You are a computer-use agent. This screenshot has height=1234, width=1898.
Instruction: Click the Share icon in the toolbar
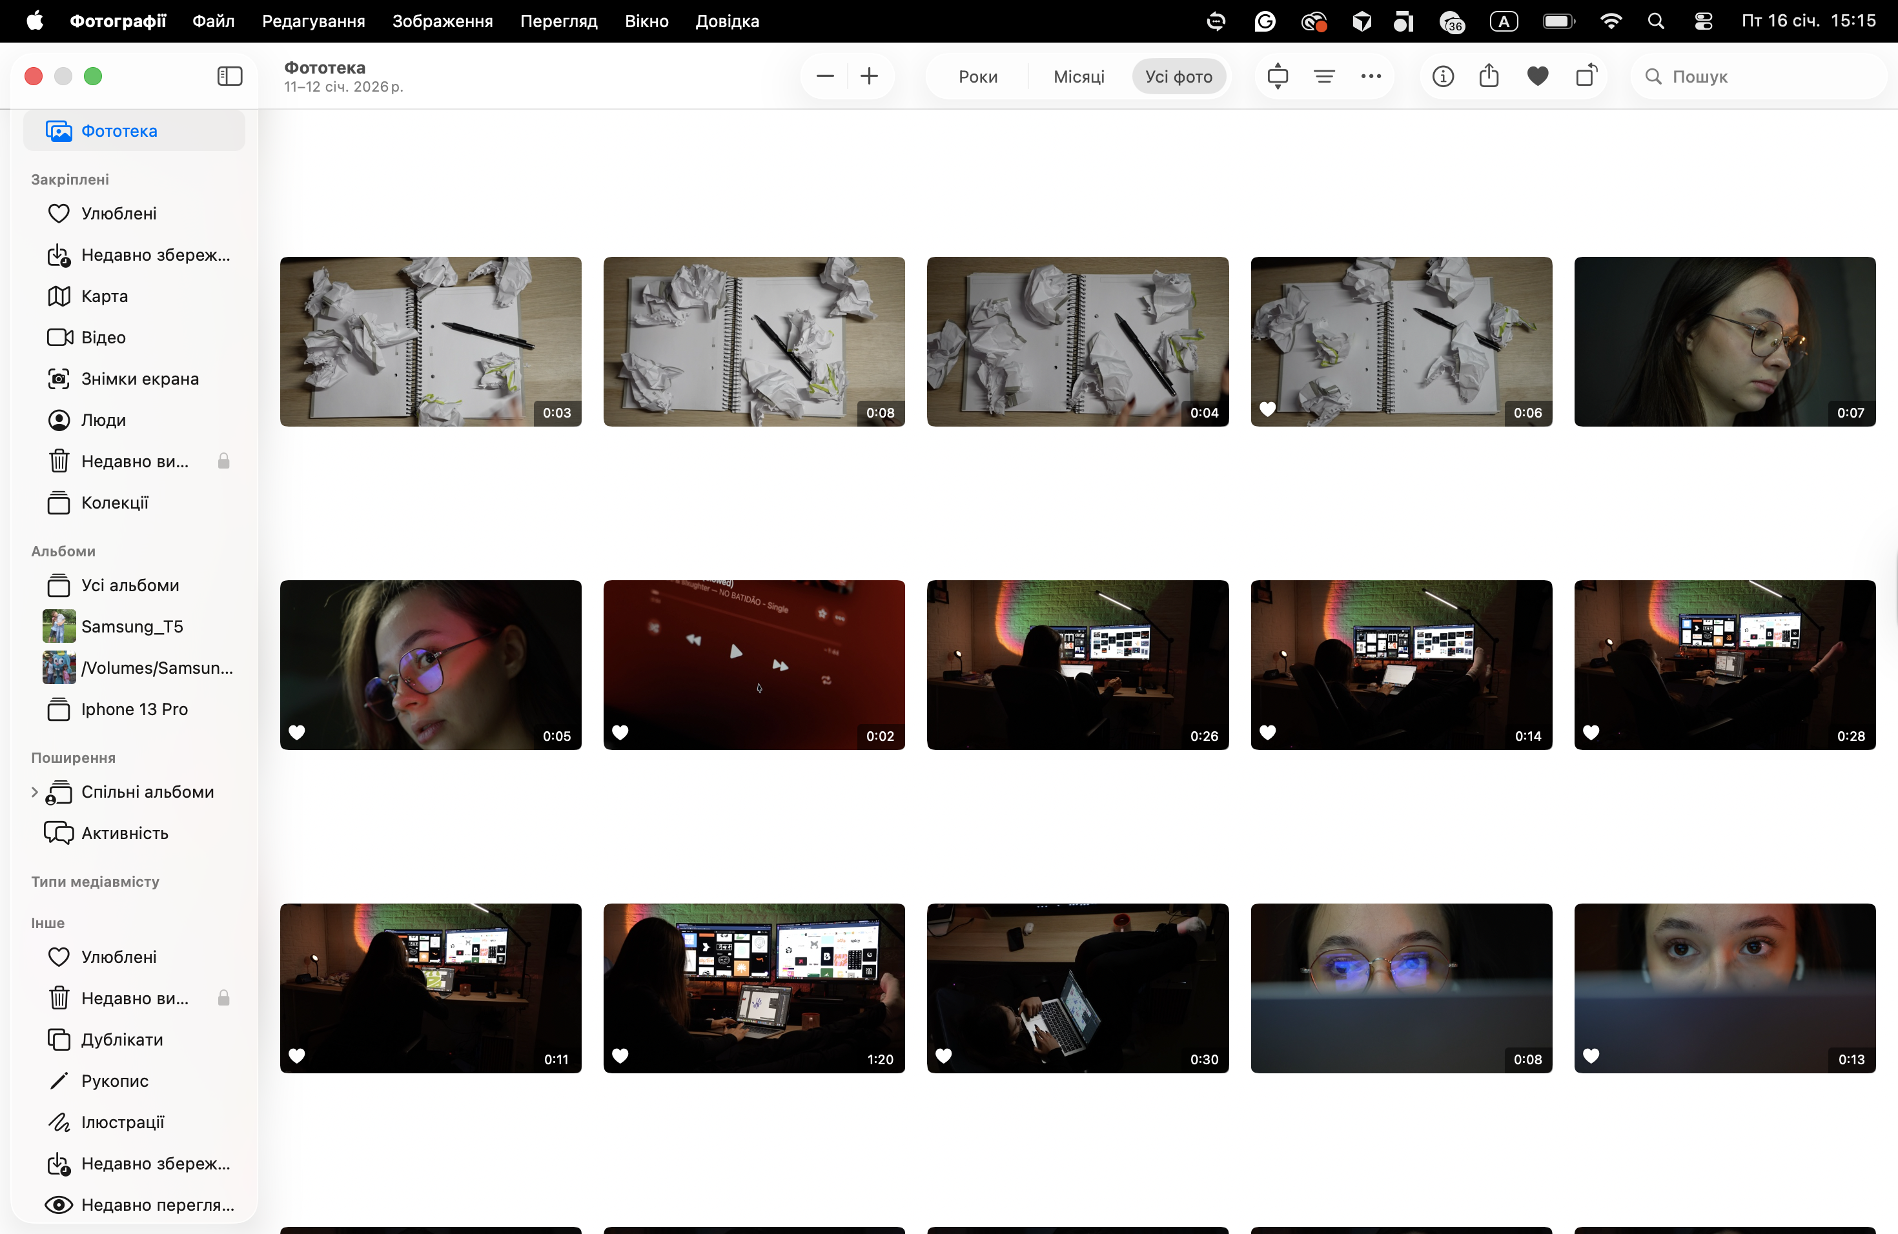tap(1490, 76)
